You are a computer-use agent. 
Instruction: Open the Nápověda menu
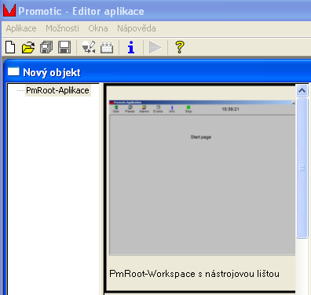137,28
